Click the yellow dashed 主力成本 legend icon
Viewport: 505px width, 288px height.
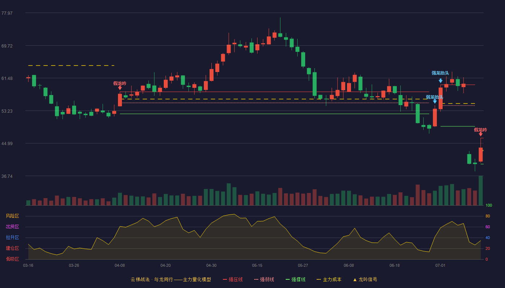[x=319, y=279]
